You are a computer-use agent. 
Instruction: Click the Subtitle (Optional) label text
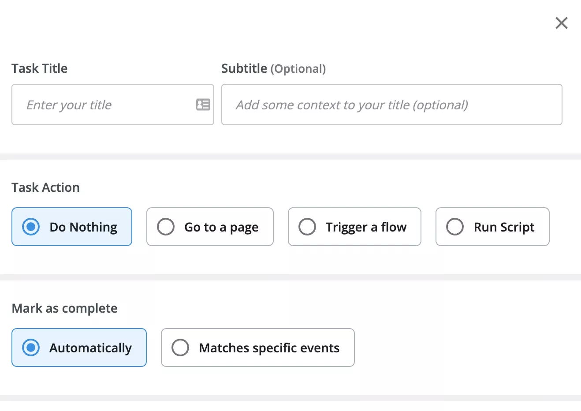tap(273, 68)
